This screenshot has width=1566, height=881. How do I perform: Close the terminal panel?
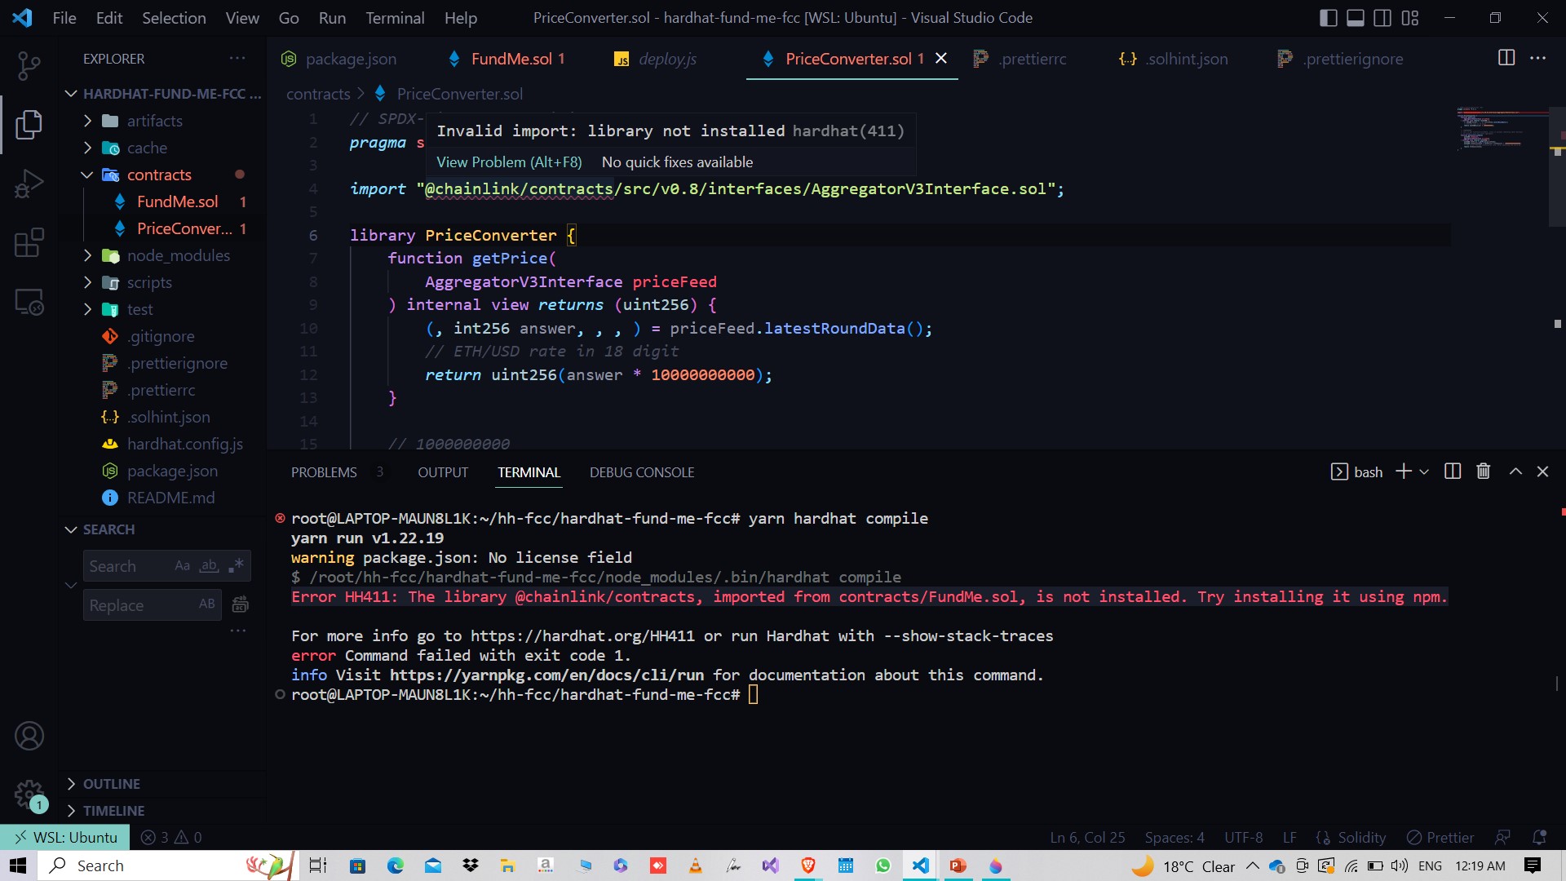click(x=1542, y=471)
